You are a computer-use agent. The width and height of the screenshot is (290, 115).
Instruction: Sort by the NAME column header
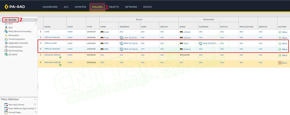[x=47, y=27]
